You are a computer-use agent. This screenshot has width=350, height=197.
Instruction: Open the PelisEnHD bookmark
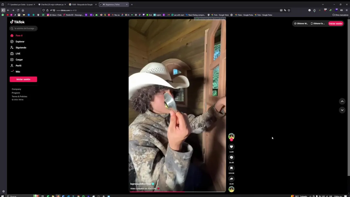pyautogui.click(x=73, y=15)
